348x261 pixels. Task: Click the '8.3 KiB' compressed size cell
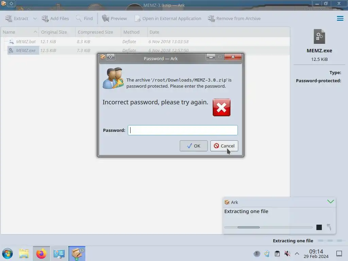84,41
